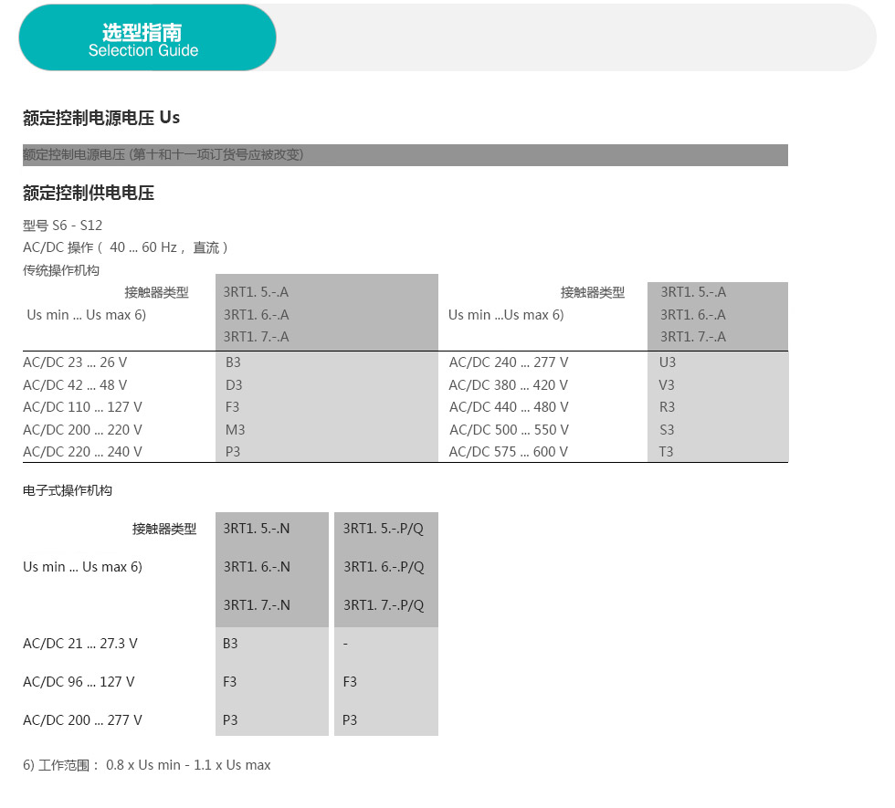Click the U3 code cell

668,362
